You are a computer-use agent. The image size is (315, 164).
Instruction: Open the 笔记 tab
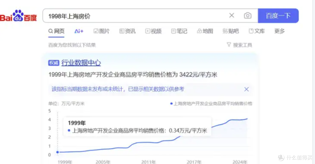179,31
